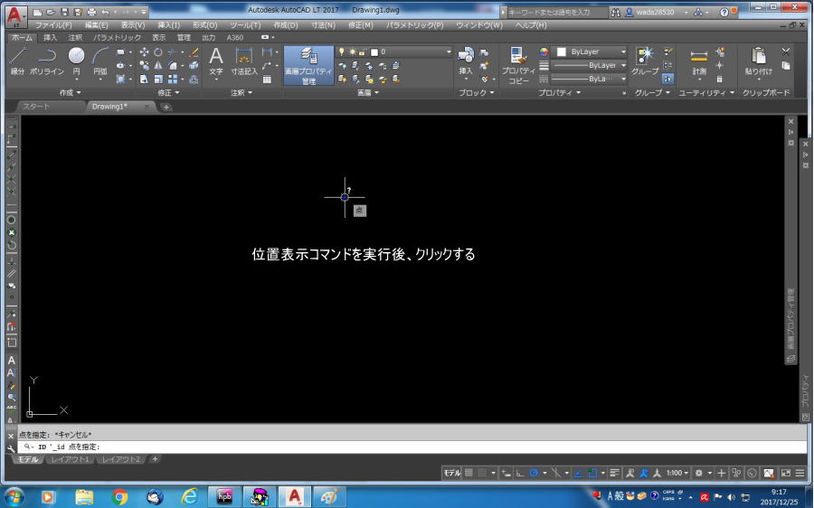Open the ByLayer color dropdown
This screenshot has height=508, width=814.
point(591,52)
